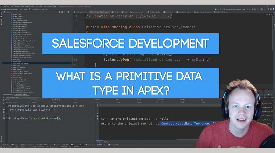Open the Refactor menu
Screen dimensions: 275x153
click(28, 6)
